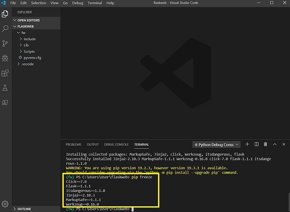Split the terminal panel
The height and width of the screenshot is (212, 290).
256,144
